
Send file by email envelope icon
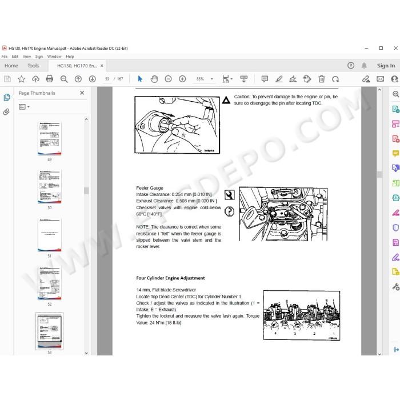point(381,79)
